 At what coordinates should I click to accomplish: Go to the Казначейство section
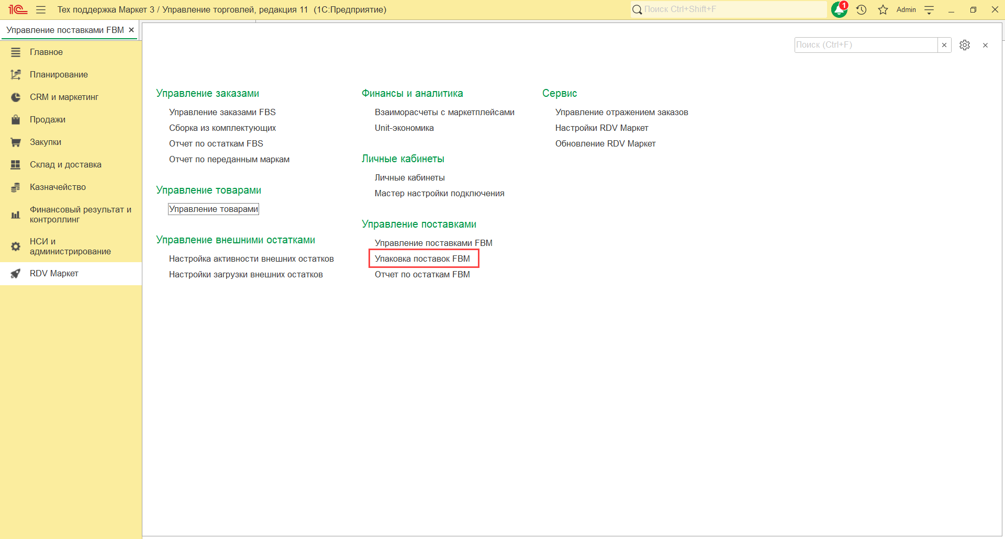(x=58, y=187)
